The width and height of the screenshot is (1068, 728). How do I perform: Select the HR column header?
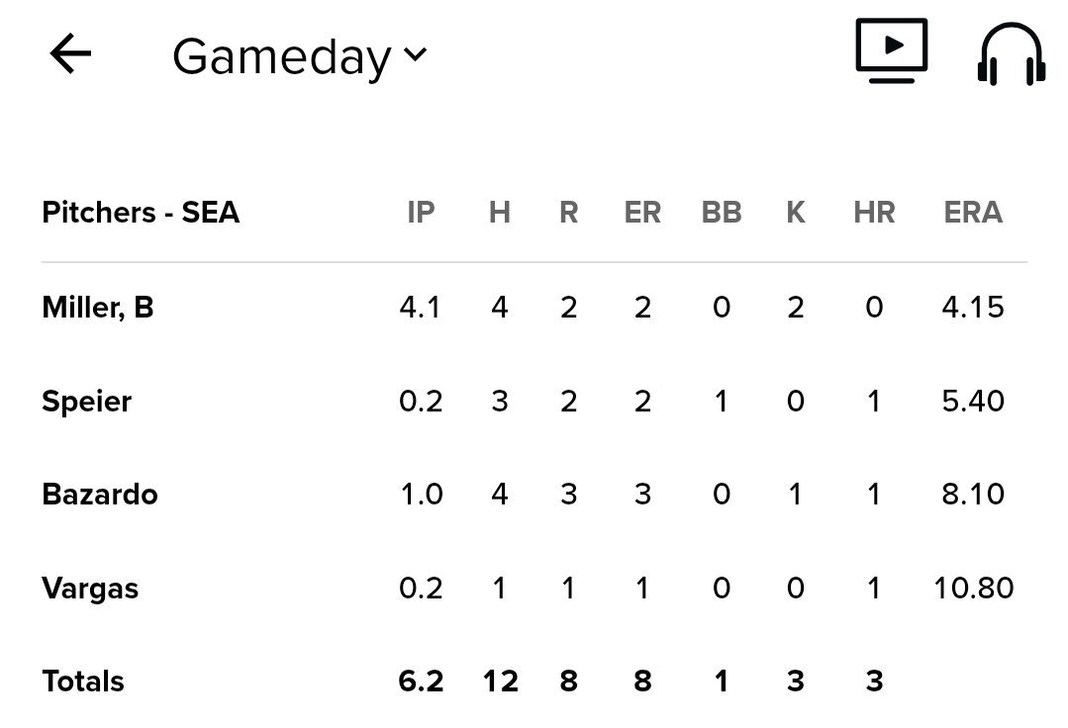pyautogui.click(x=874, y=213)
